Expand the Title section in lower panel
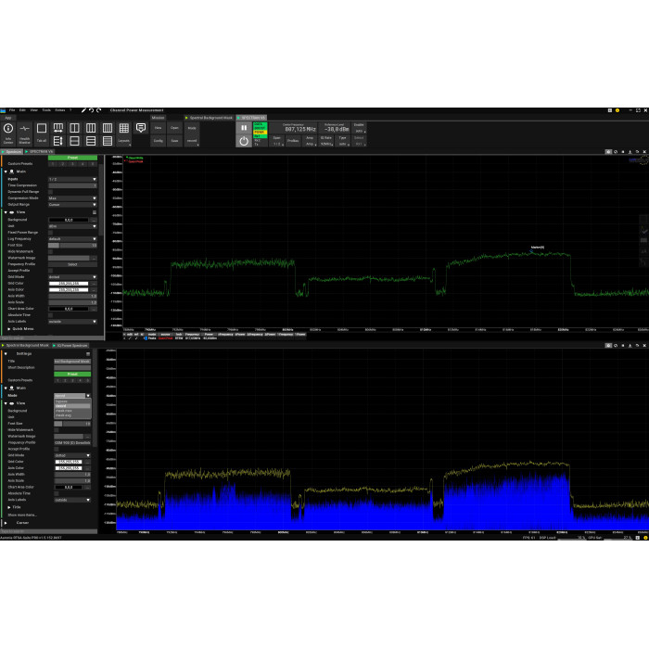The height and width of the screenshot is (649, 649). click(x=16, y=507)
